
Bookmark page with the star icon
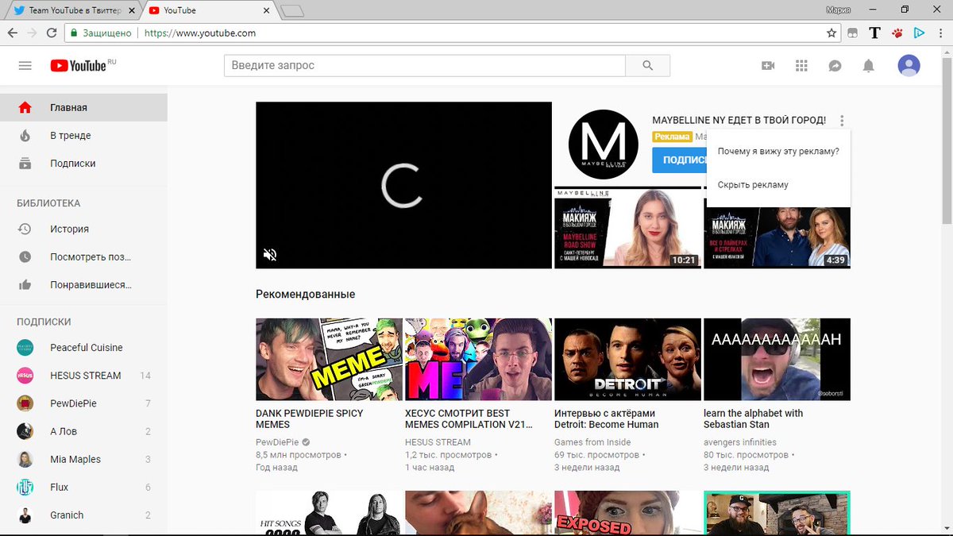tap(831, 33)
